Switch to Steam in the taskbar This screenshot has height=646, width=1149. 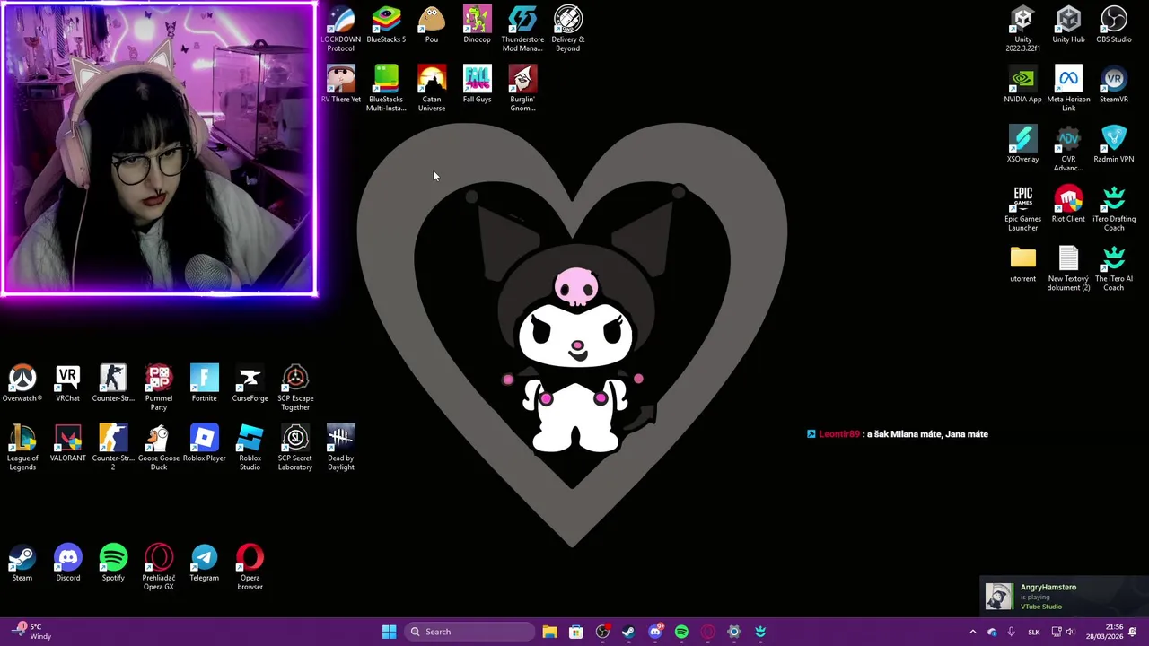click(628, 632)
